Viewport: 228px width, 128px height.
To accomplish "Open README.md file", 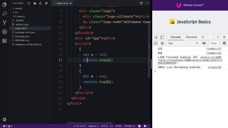I will [x=22, y=40].
